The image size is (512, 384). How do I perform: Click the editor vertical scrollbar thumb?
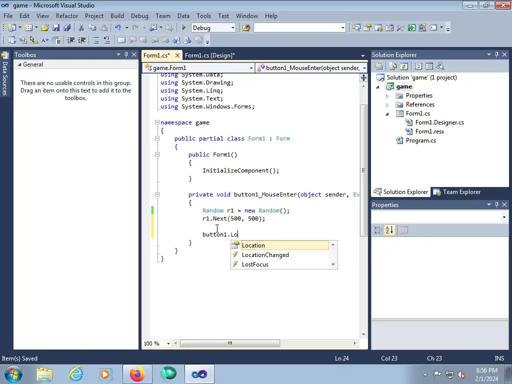click(x=363, y=170)
